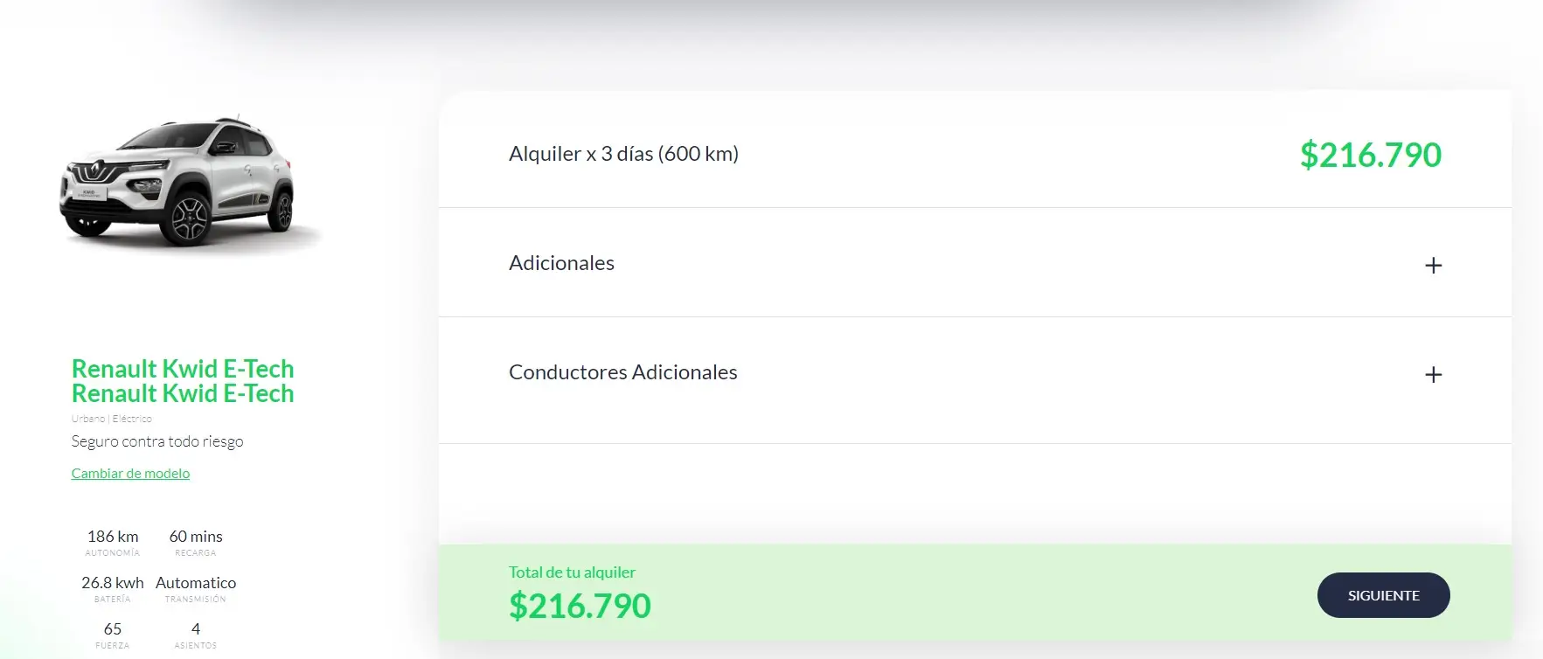Click the Seguro contra todo riesgo text
Screen dimensions: 1543x659
click(157, 441)
